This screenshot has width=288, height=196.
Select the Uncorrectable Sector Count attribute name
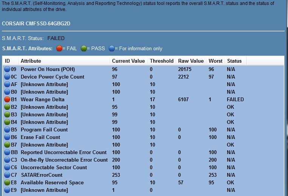pyautogui.click(x=54, y=167)
